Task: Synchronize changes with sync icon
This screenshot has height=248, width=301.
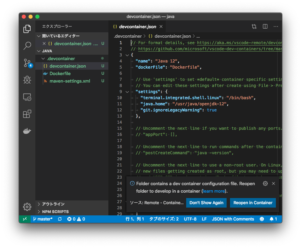Action: [x=60, y=219]
